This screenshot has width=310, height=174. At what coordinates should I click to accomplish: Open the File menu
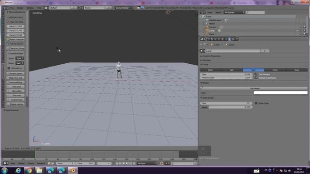[12, 8]
